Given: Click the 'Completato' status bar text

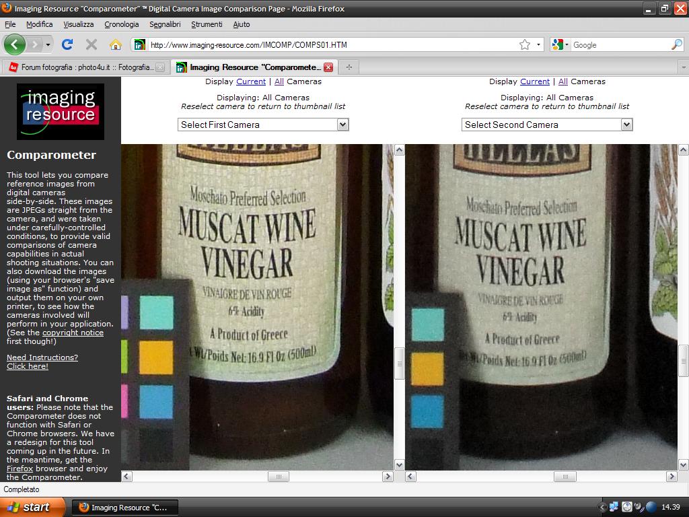Looking at the screenshot, I should 22,489.
